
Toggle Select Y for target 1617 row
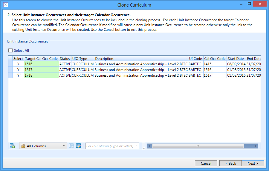(18, 69)
